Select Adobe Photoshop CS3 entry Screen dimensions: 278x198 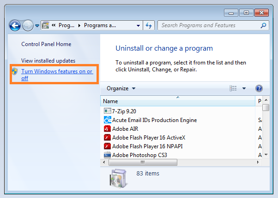coord(139,155)
